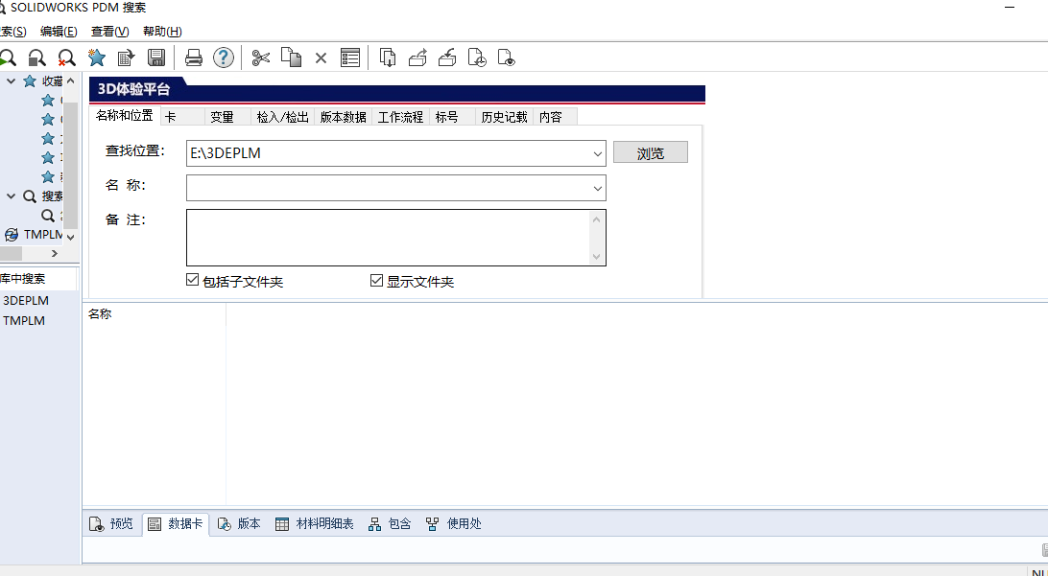Viewport: 1048px width, 576px height.
Task: Add to favorites with the sparkle star icon
Action: (x=96, y=58)
